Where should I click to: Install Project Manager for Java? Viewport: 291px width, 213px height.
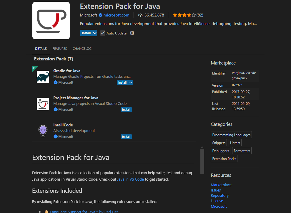click(x=126, y=110)
